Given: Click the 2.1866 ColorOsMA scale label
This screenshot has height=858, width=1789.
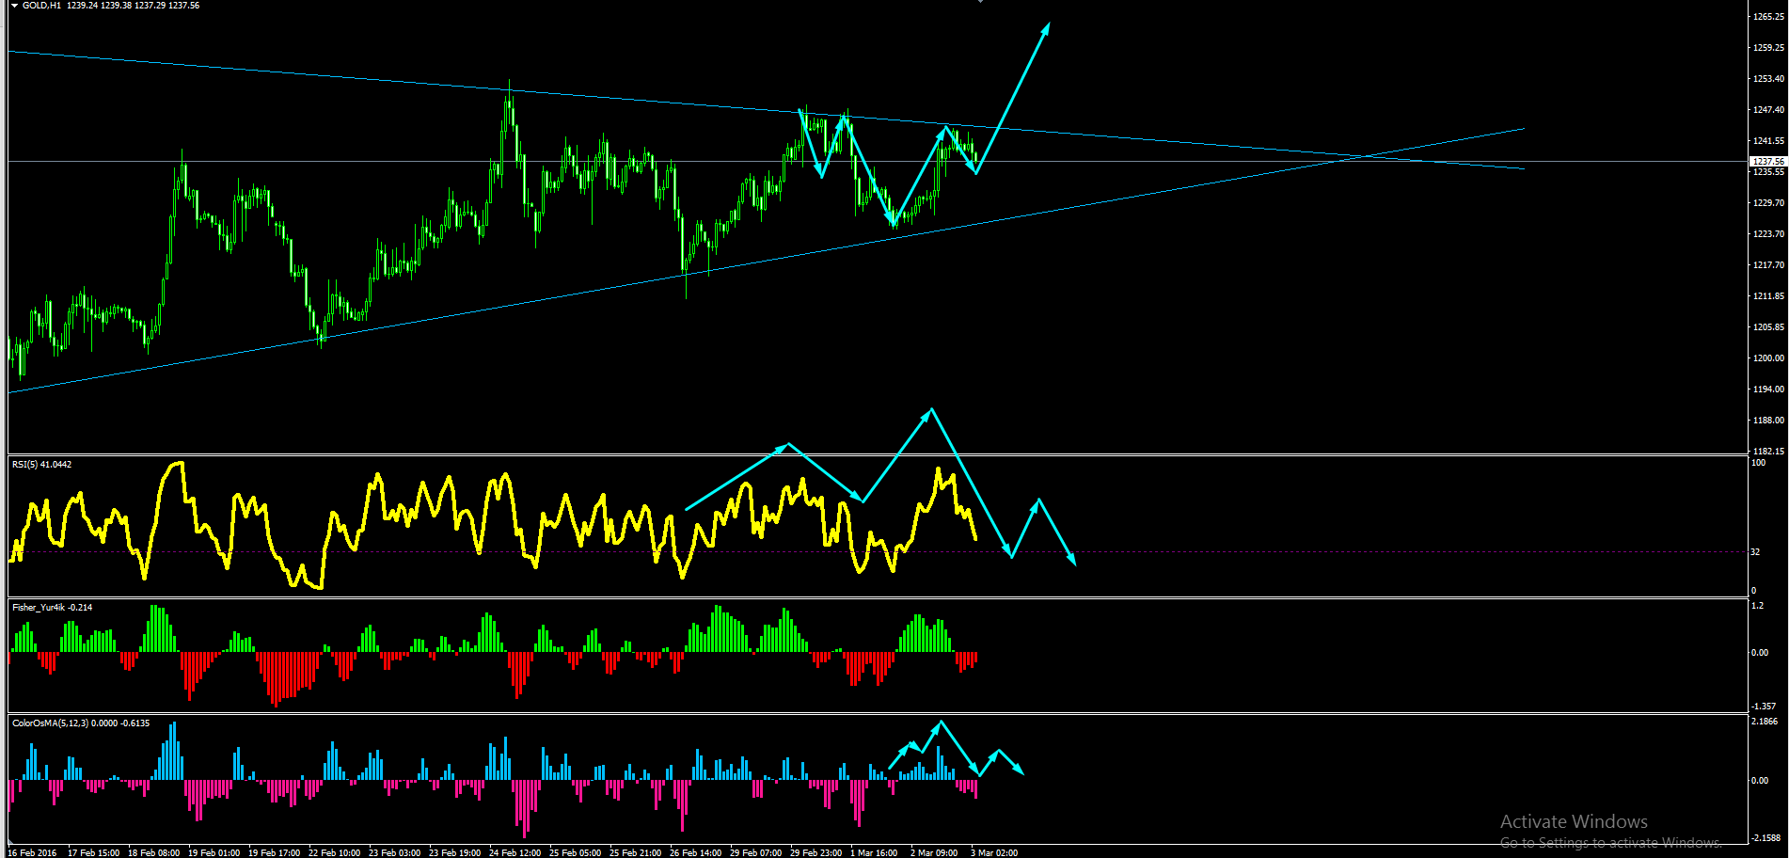Looking at the screenshot, I should point(1765,721).
